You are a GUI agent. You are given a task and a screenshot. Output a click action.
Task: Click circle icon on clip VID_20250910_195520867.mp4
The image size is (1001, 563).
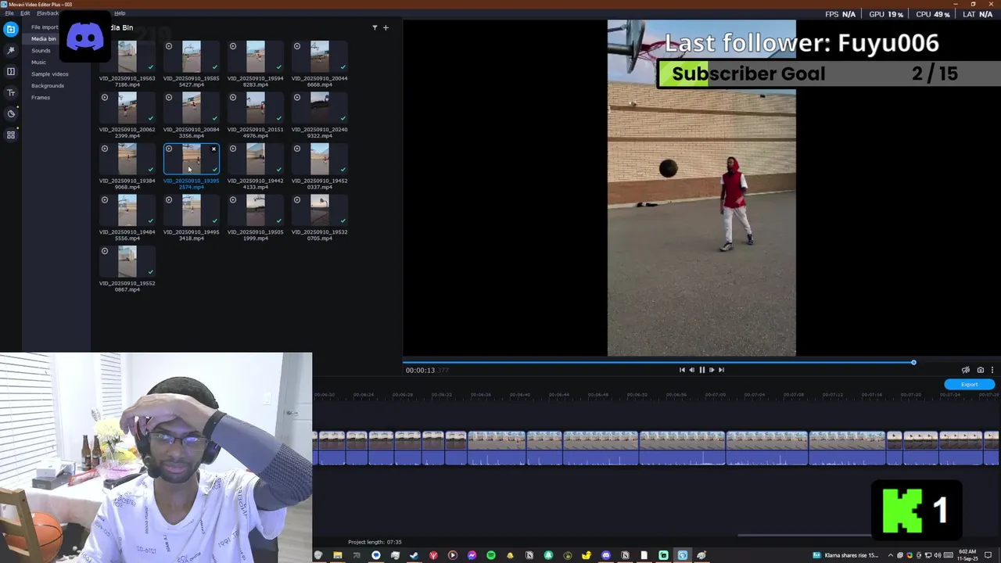pos(104,251)
